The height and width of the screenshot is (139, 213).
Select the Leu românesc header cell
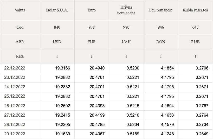pos(161,10)
